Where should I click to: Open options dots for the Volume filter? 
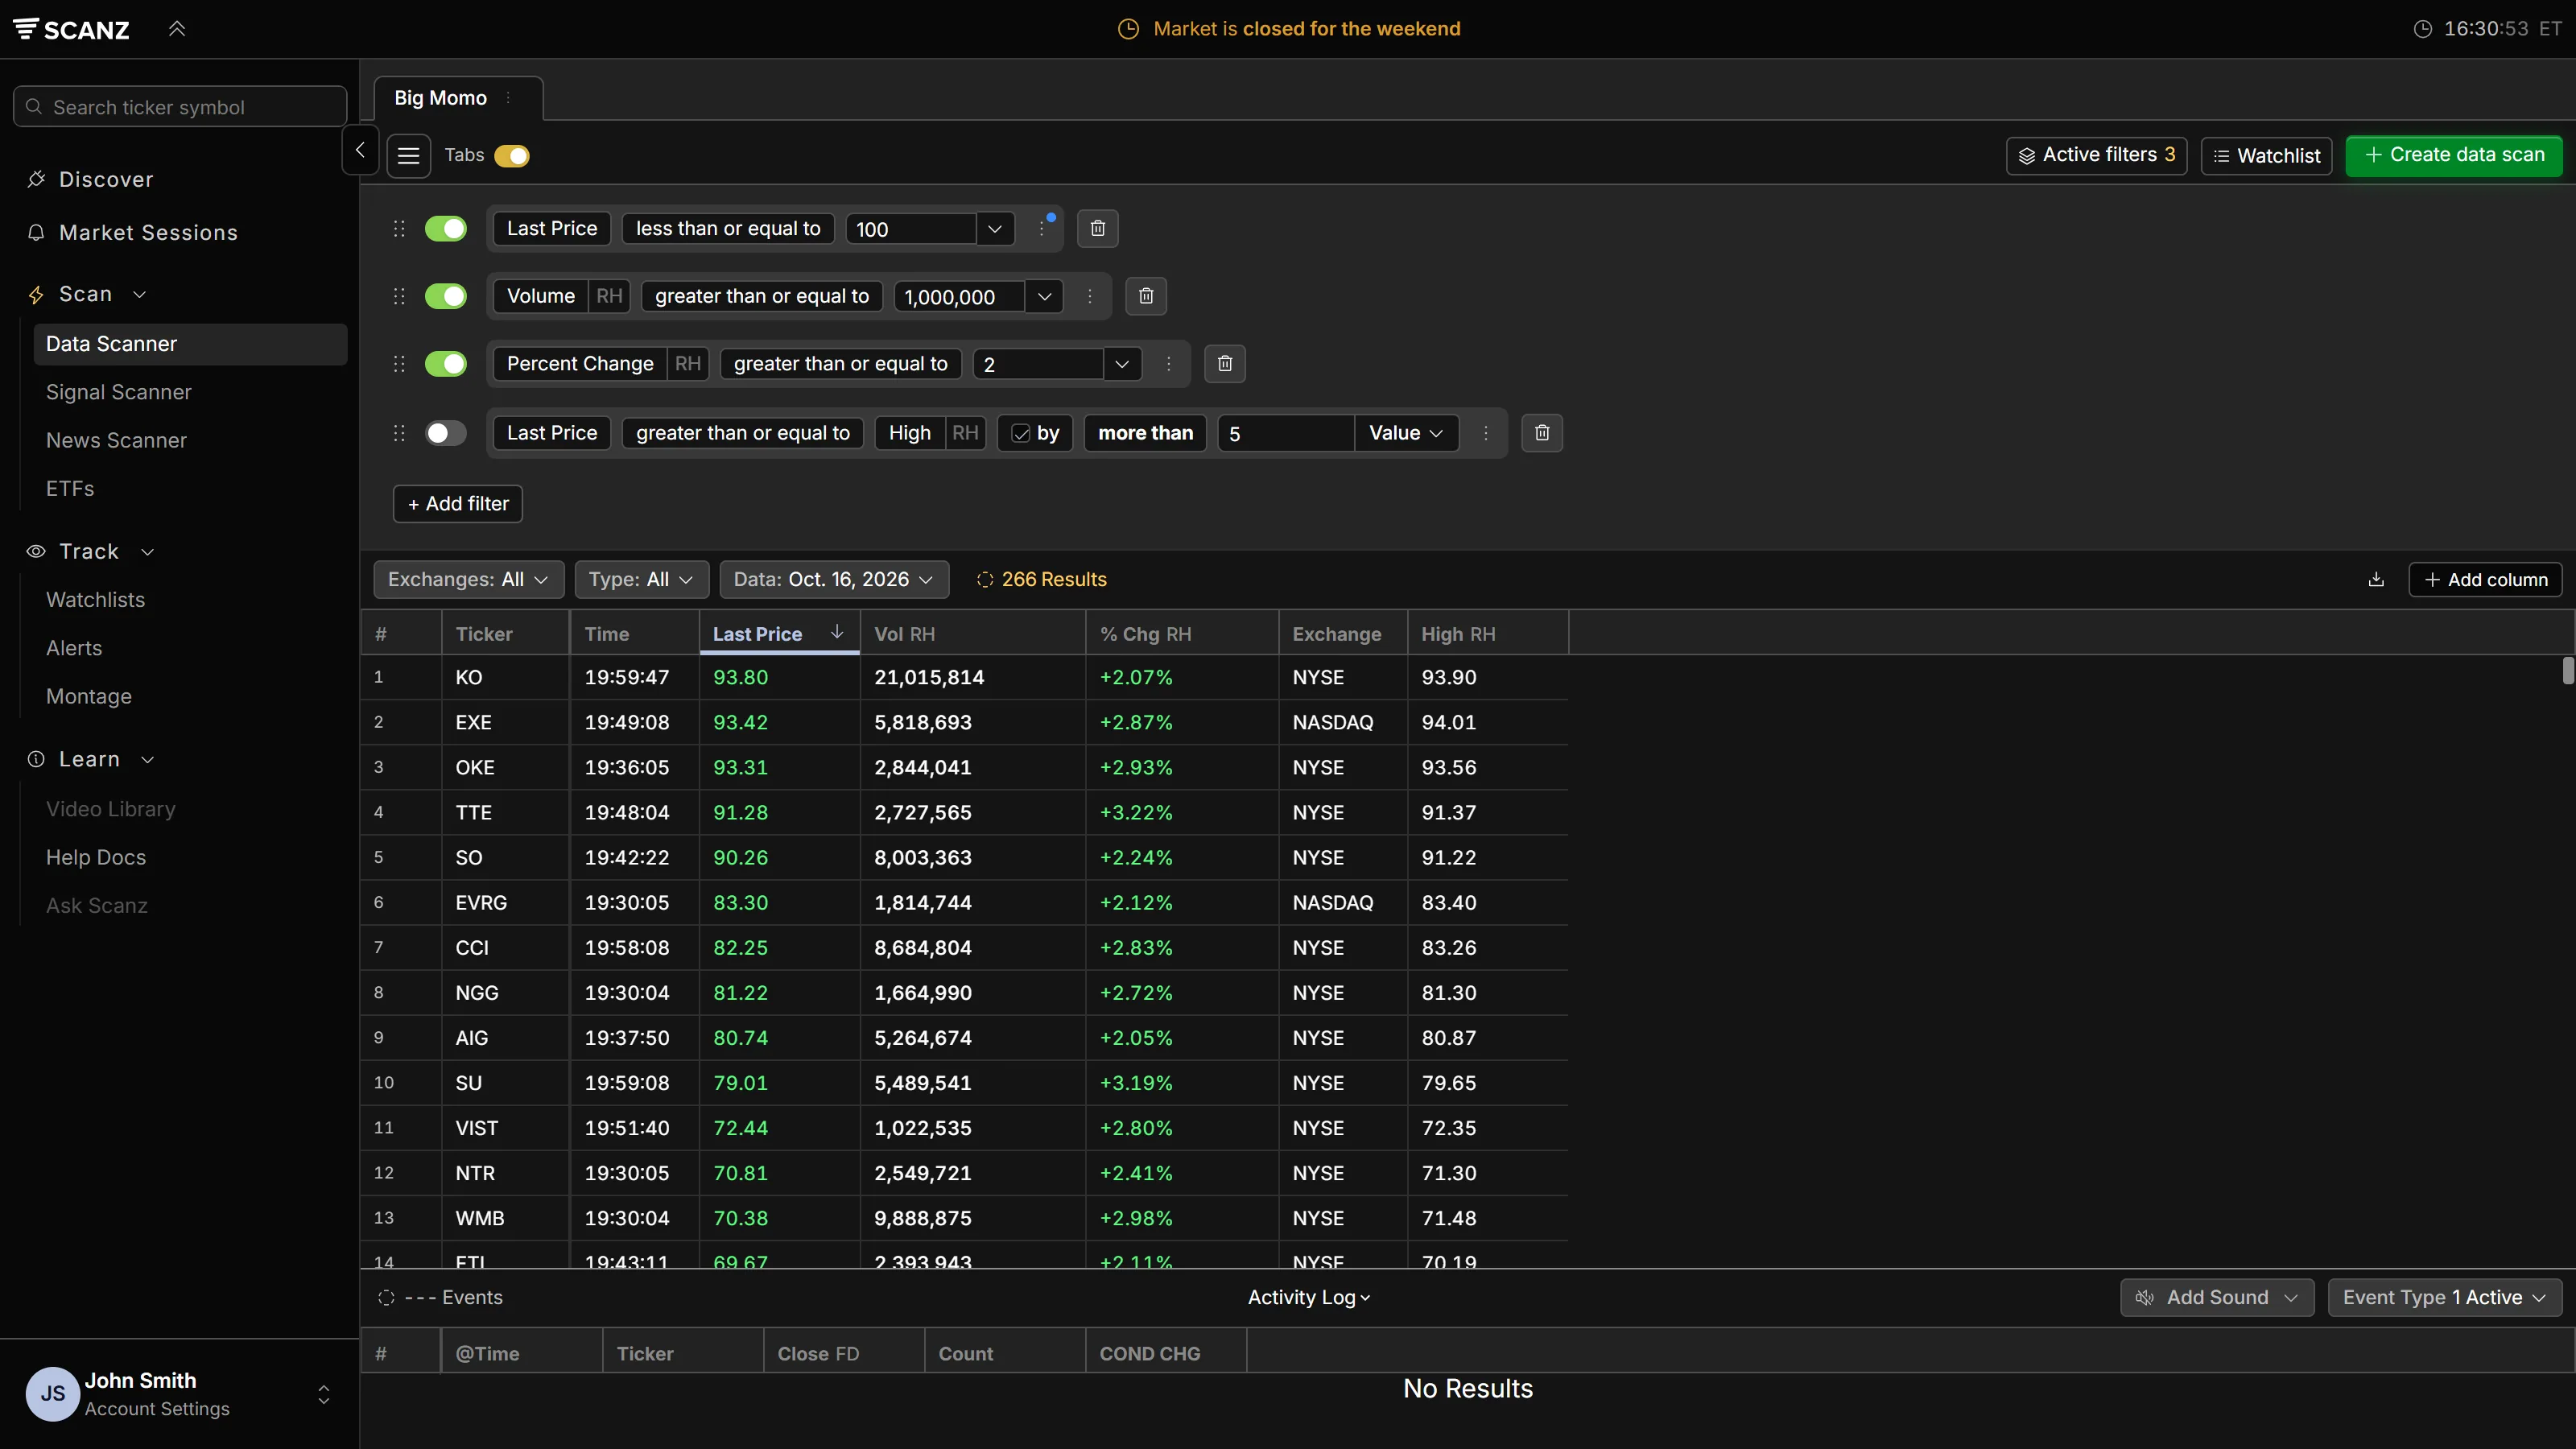click(x=1090, y=296)
